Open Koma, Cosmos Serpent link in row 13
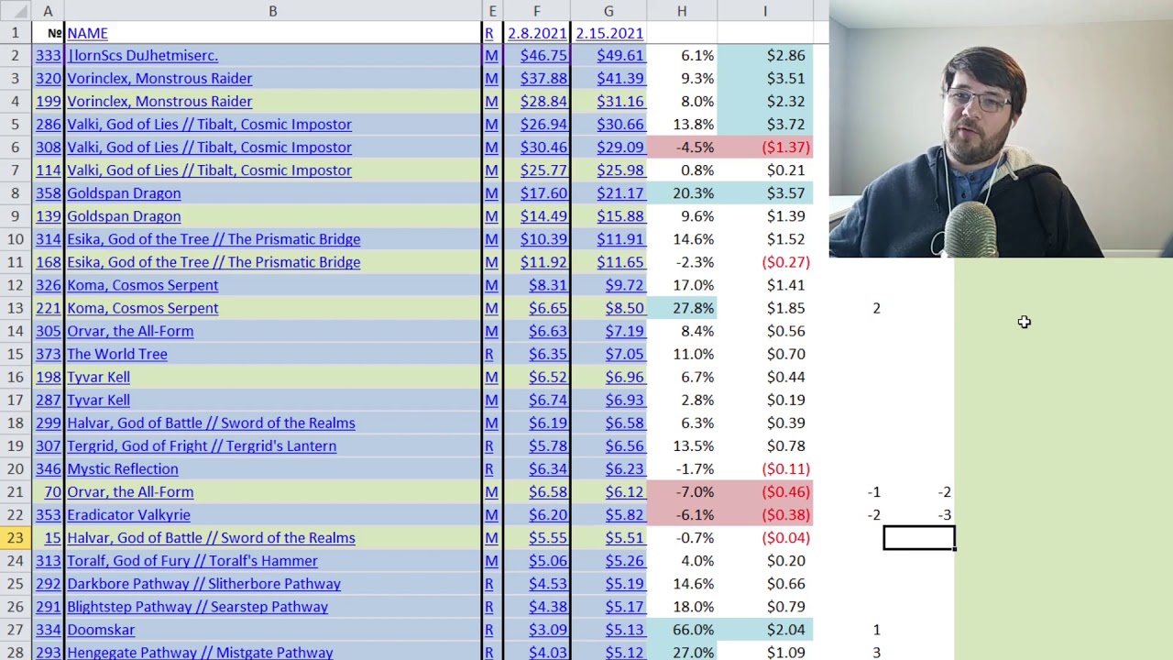Image resolution: width=1173 pixels, height=660 pixels. pos(142,308)
